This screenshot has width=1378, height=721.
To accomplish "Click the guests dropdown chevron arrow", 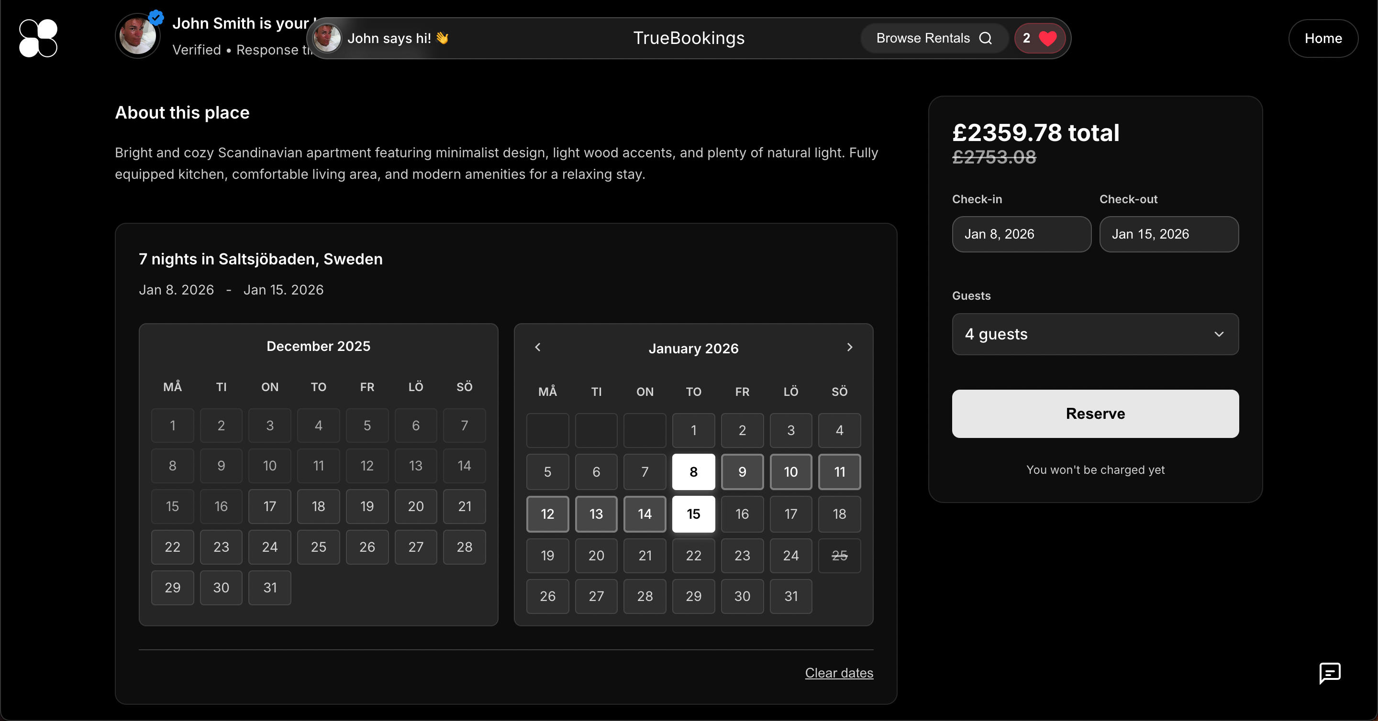I will [x=1219, y=334].
